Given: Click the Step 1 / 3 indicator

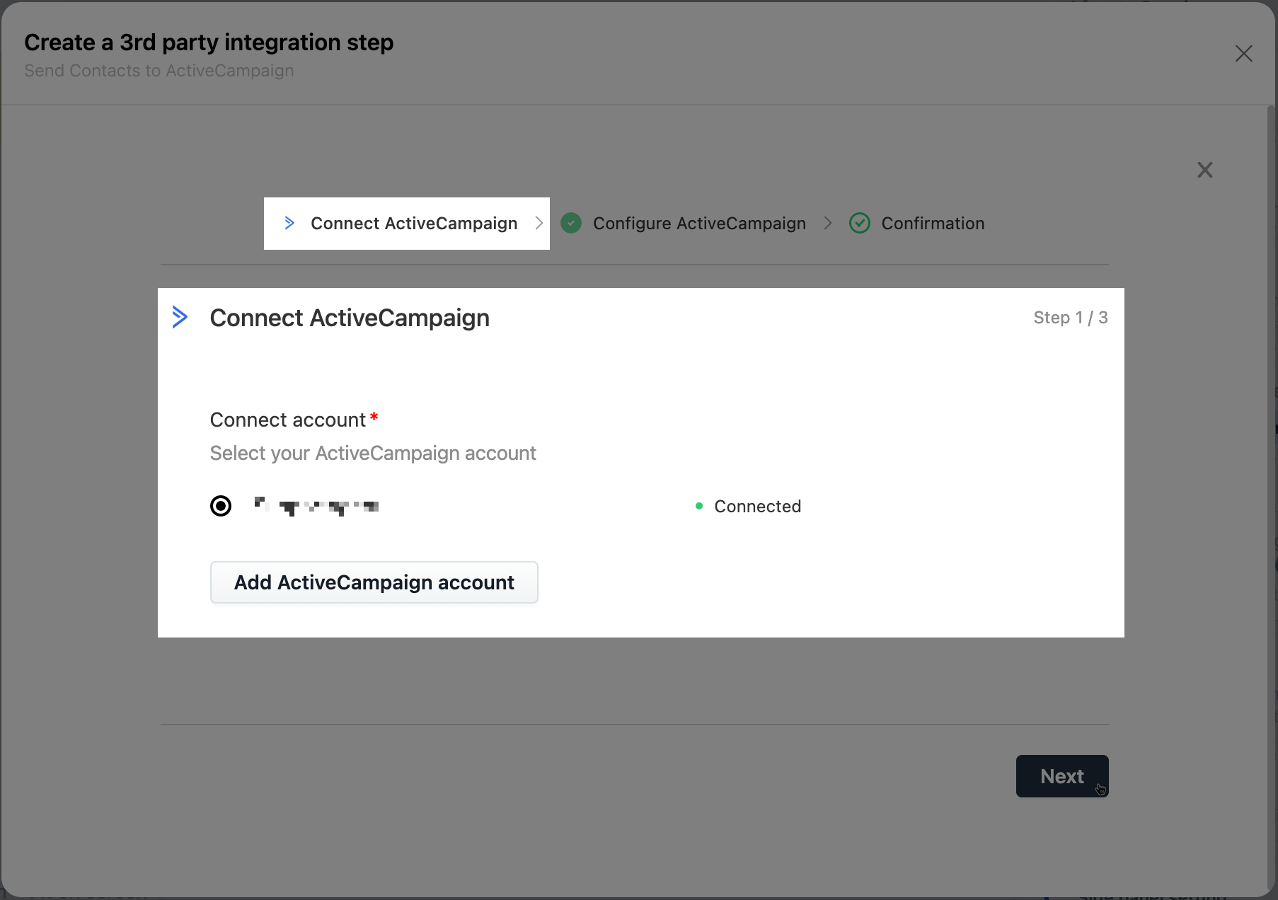Looking at the screenshot, I should [1071, 318].
